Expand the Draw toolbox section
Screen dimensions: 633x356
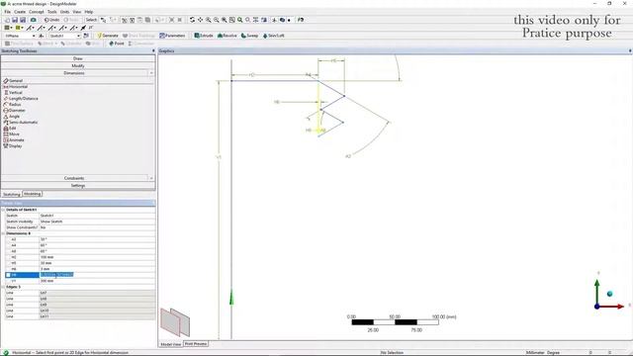point(78,59)
